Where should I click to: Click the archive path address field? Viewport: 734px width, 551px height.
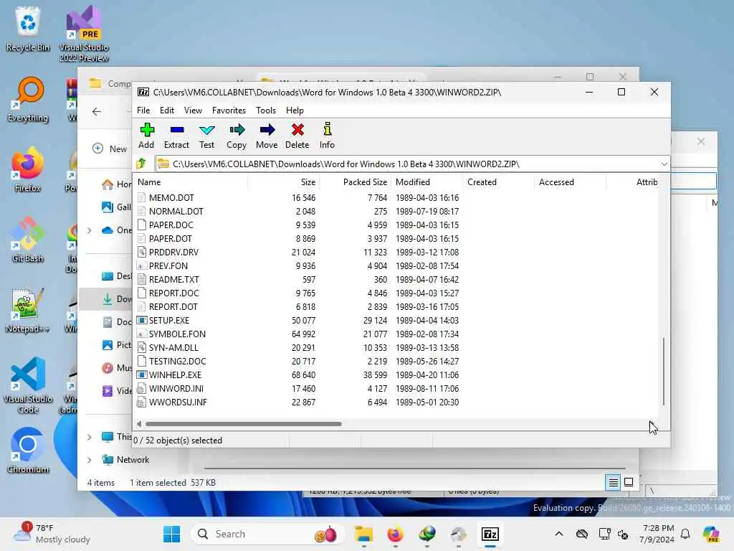(x=407, y=164)
